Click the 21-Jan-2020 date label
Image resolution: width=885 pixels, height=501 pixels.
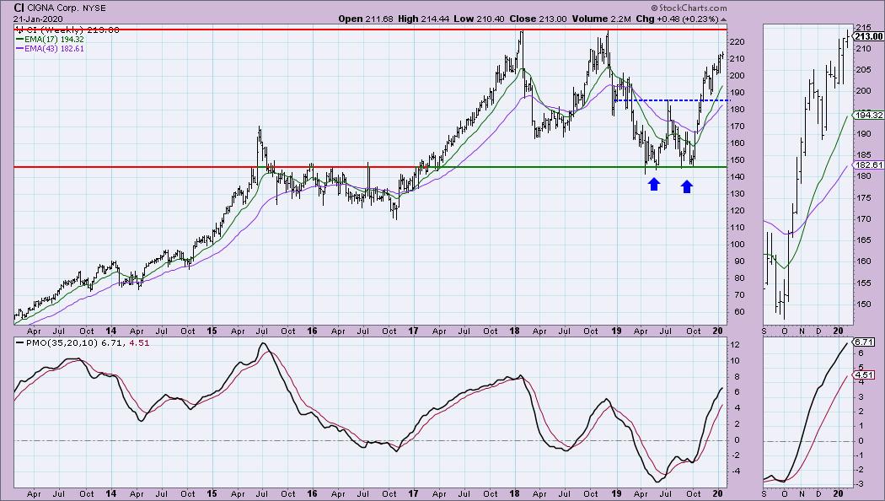[x=39, y=19]
